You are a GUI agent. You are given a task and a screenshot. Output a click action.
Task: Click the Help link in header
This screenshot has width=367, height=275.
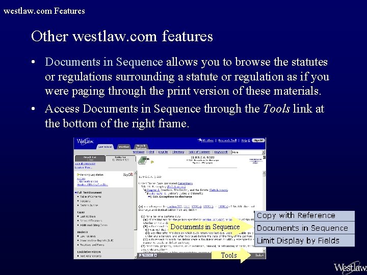click(x=244, y=141)
